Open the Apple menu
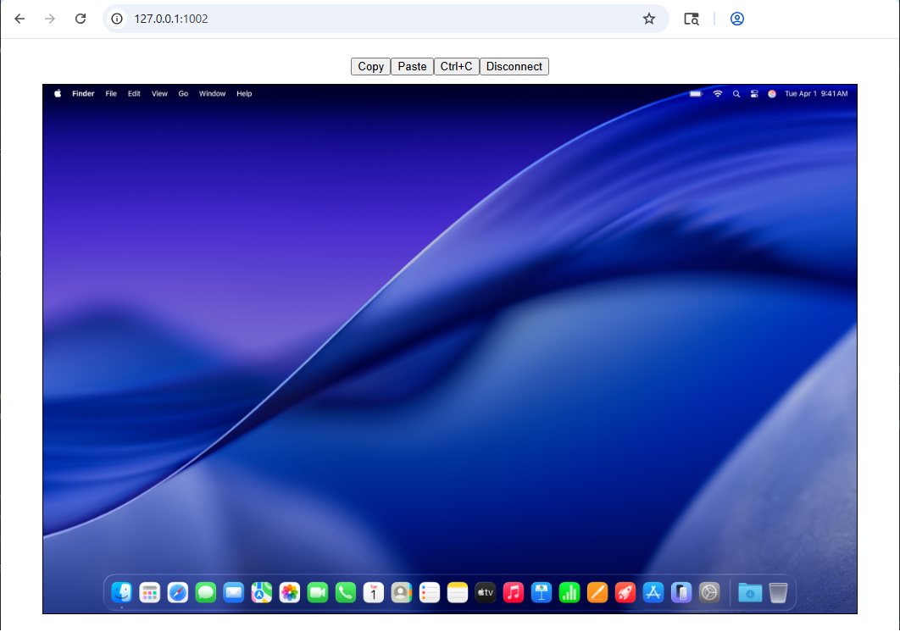The height and width of the screenshot is (632, 900). [x=57, y=93]
